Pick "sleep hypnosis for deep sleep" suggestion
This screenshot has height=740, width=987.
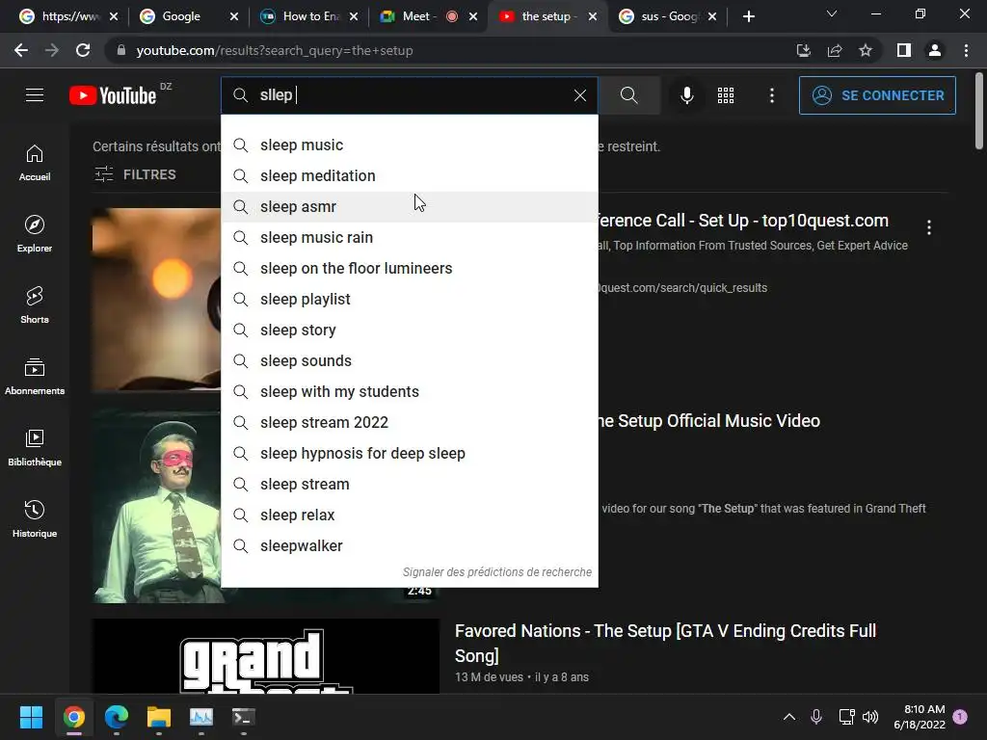point(410,453)
